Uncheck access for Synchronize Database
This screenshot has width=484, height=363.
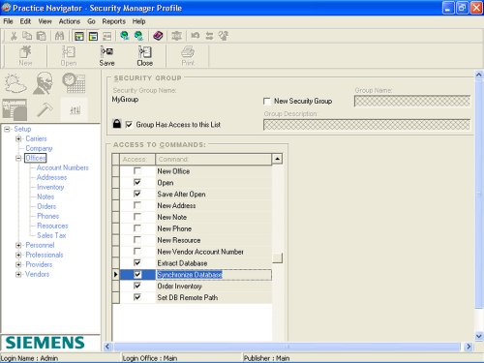tap(137, 274)
